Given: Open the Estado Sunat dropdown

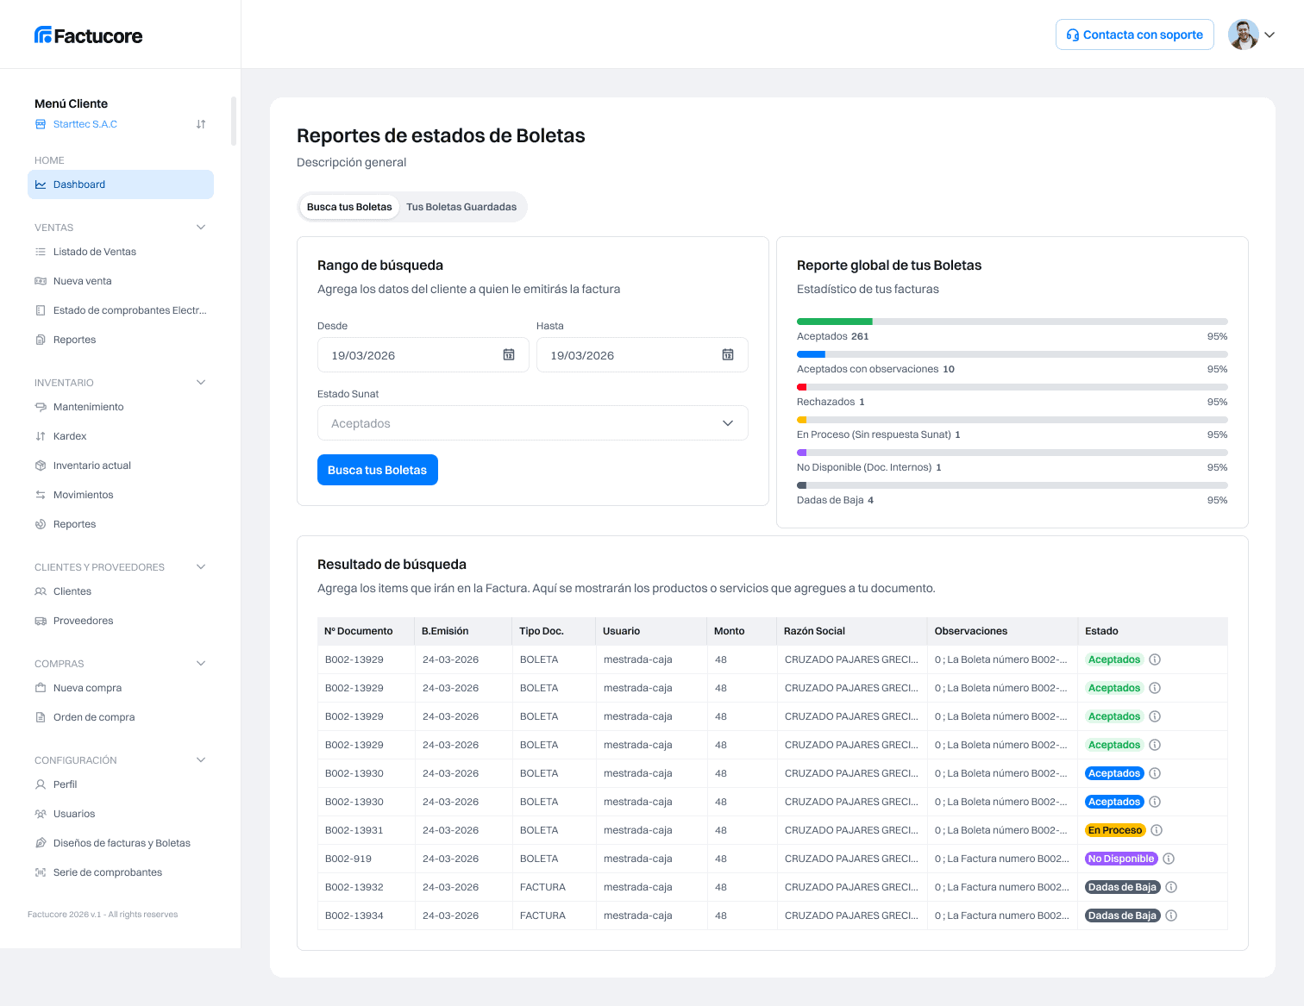Looking at the screenshot, I should click(533, 423).
